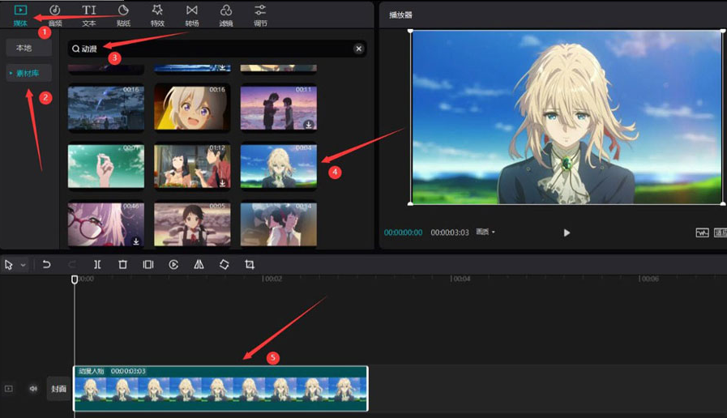
Task: Download the 01:12 dining scene clip
Action: click(223, 182)
